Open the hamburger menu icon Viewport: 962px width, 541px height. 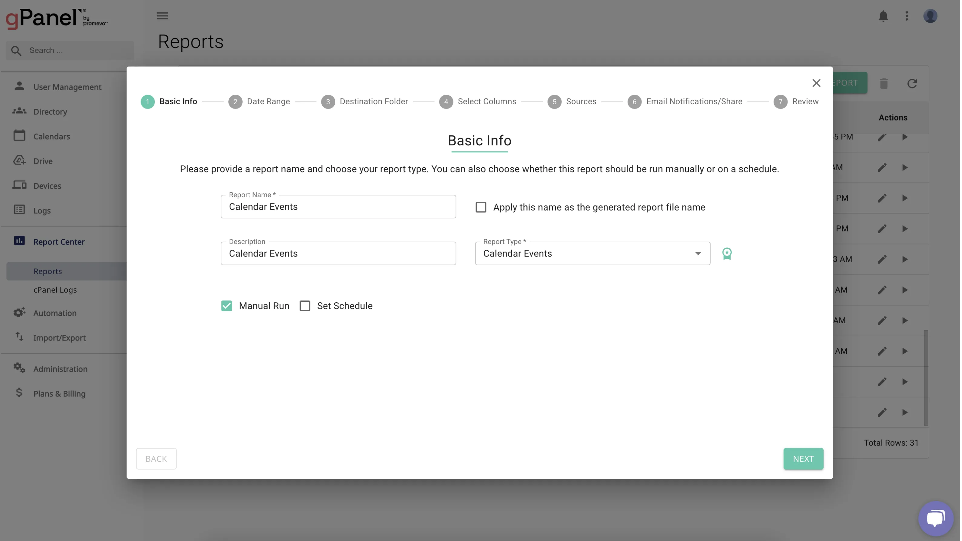[162, 16]
